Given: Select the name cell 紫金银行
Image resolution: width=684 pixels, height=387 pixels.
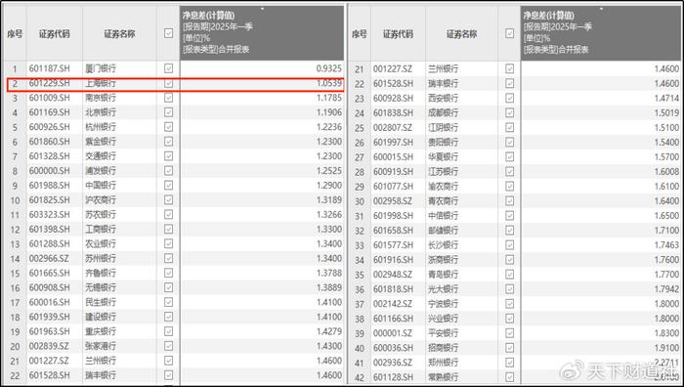Looking at the screenshot, I should pos(101,142).
